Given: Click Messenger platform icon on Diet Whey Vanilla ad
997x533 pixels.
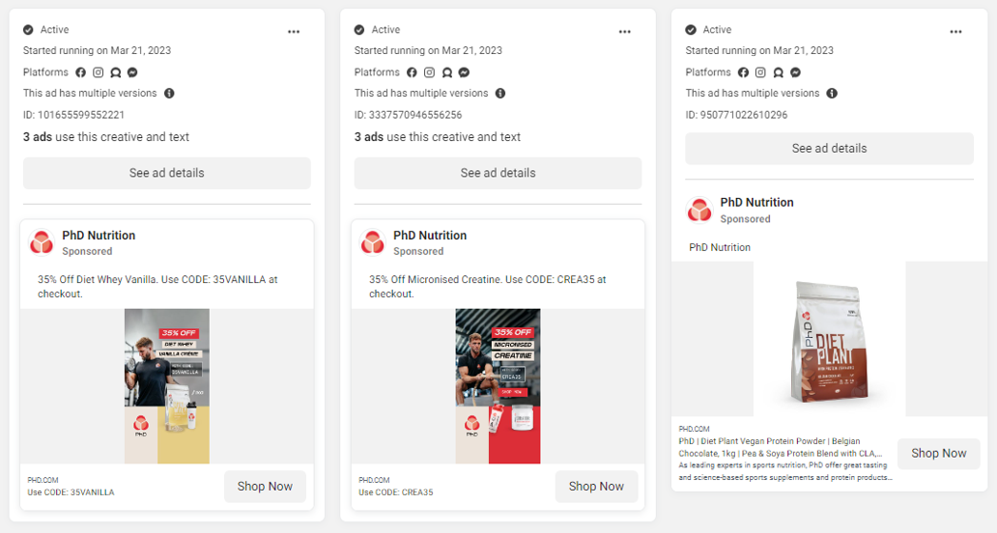Looking at the screenshot, I should pos(132,72).
